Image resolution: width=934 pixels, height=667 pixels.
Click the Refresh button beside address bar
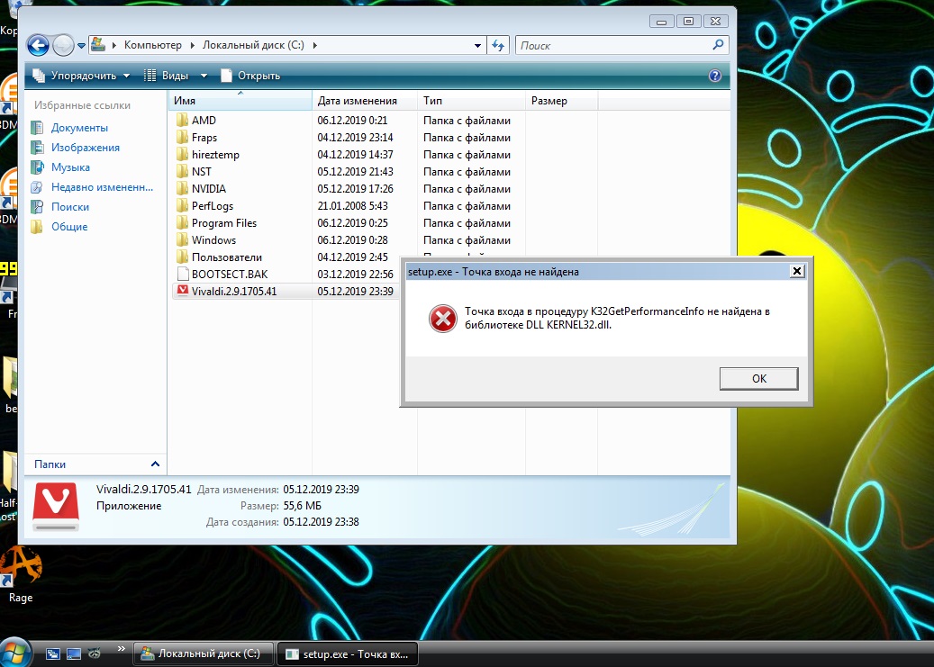(x=498, y=45)
